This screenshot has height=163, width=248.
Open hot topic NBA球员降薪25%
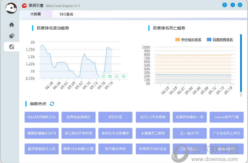point(41,117)
